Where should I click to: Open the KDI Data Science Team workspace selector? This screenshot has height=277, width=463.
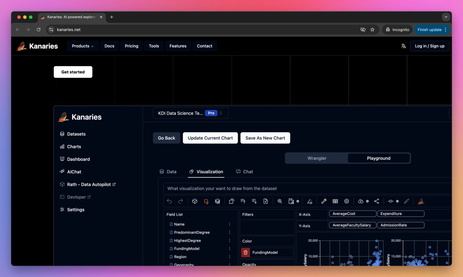point(190,113)
